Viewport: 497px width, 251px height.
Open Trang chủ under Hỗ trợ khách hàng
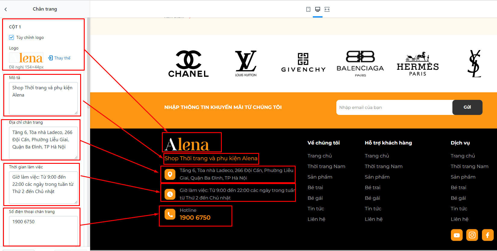[x=377, y=156]
